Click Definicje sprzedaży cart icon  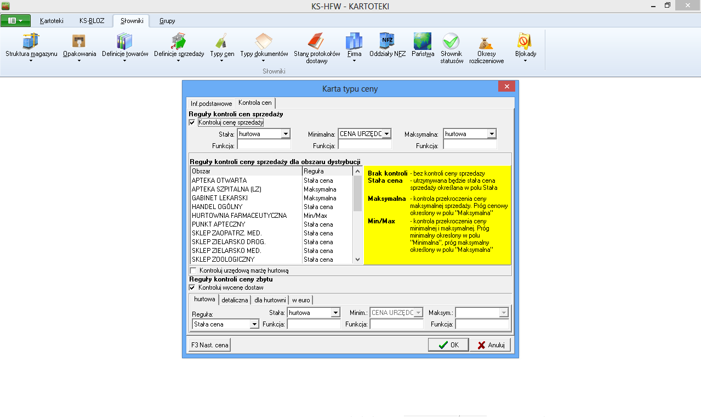pyautogui.click(x=179, y=42)
